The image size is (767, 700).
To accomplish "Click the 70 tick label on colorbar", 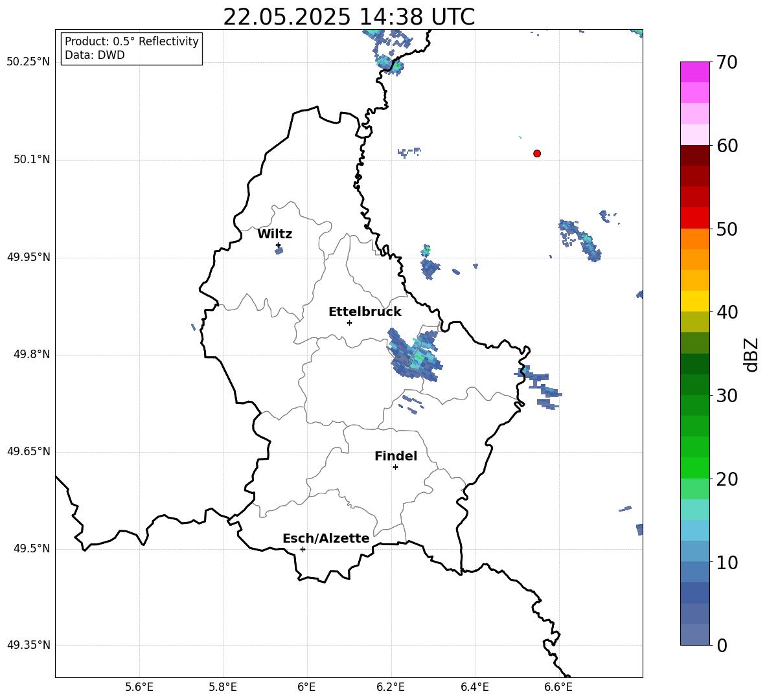I will coord(727,63).
